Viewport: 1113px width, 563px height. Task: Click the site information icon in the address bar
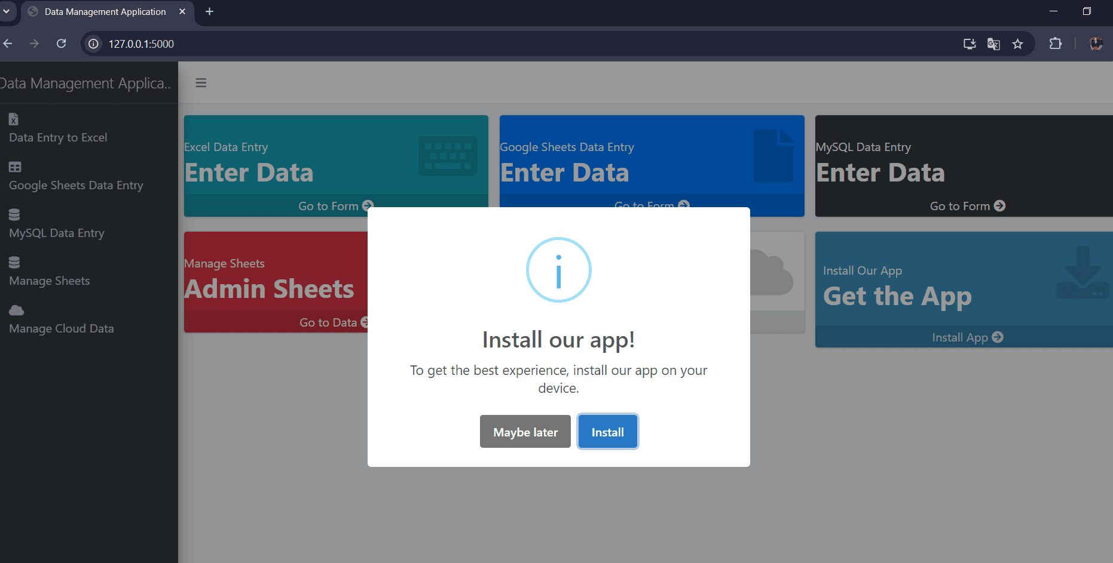[x=93, y=44]
